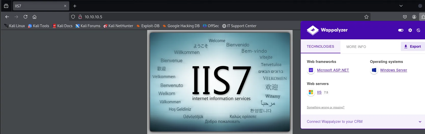Open the Kali Tools bookmark
Viewport: 425px width, 134px height.
point(38,26)
